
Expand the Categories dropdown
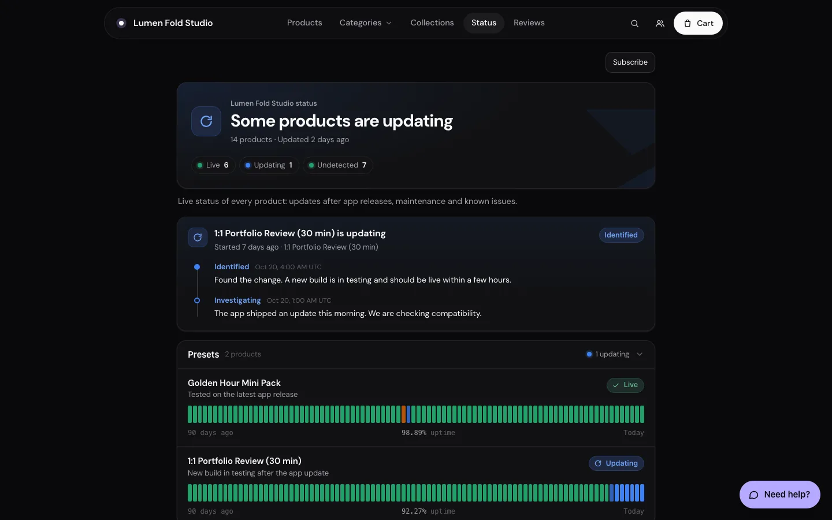pos(366,23)
